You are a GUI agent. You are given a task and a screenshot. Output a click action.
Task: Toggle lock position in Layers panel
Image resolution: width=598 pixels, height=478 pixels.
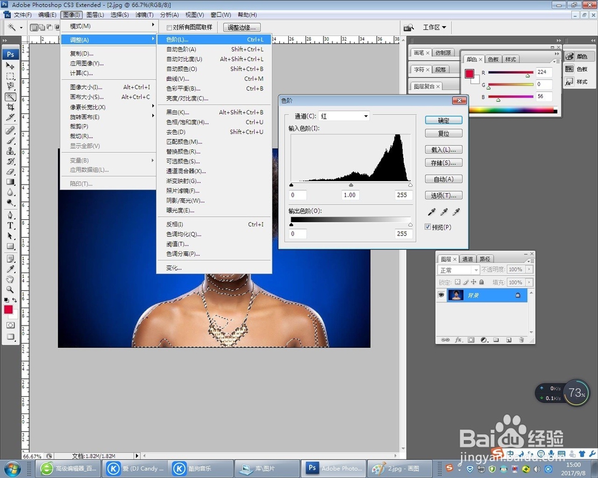pos(474,282)
